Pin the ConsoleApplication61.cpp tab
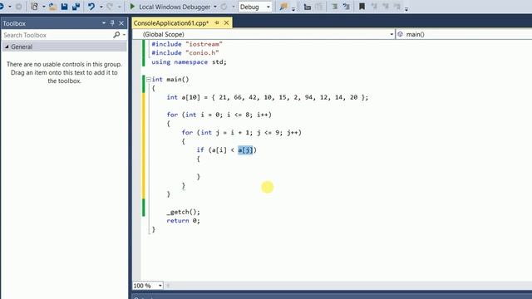532x299 pixels. pyautogui.click(x=217, y=23)
